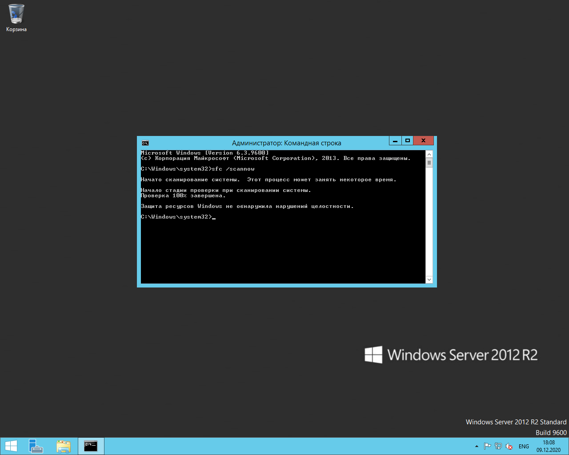Image resolution: width=569 pixels, height=455 pixels.
Task: Click the console vertical scrollbar thumb
Action: (429, 163)
